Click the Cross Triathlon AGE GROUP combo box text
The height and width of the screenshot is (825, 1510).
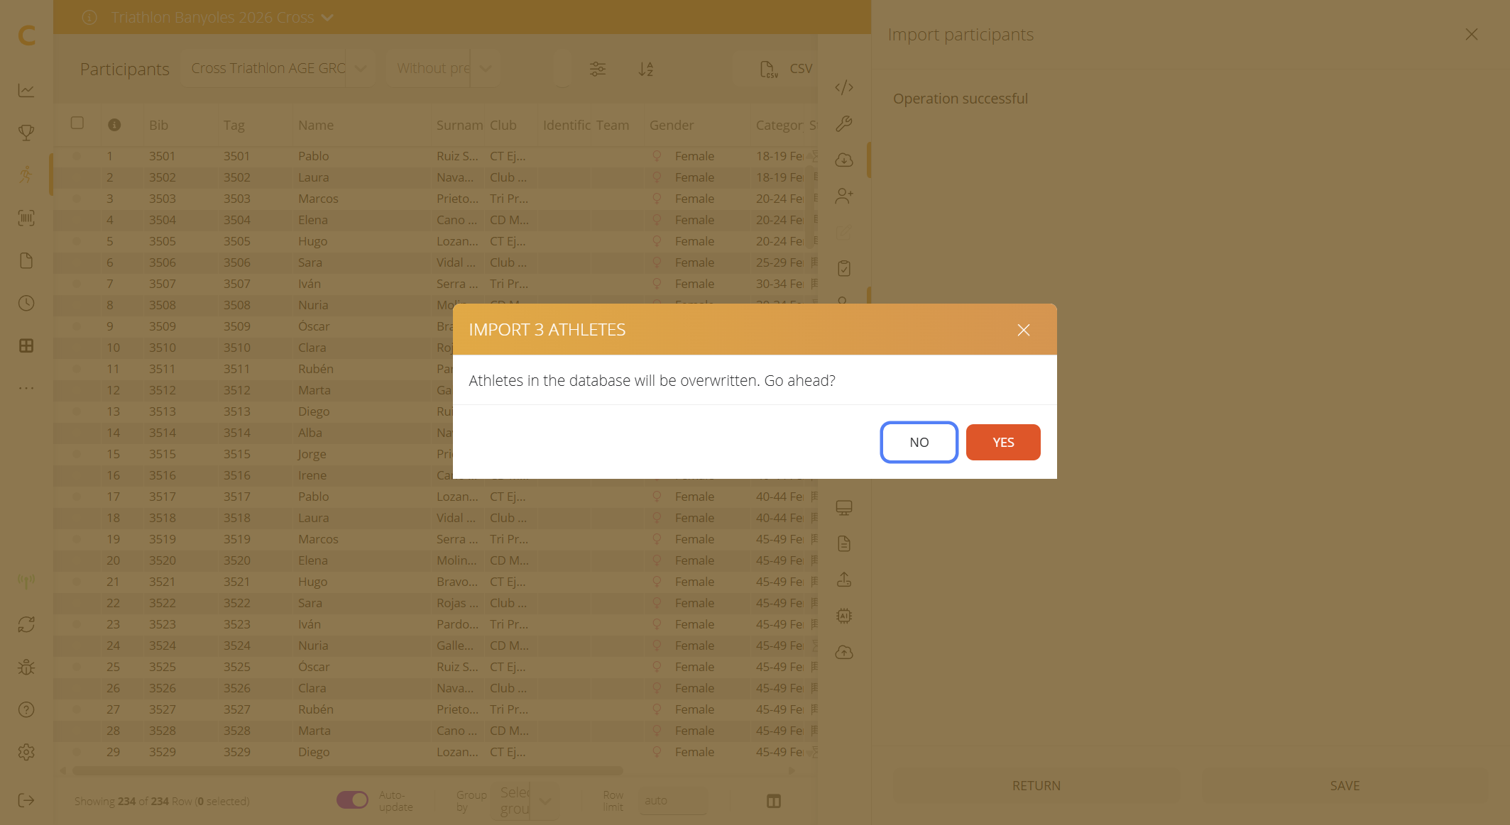[268, 68]
